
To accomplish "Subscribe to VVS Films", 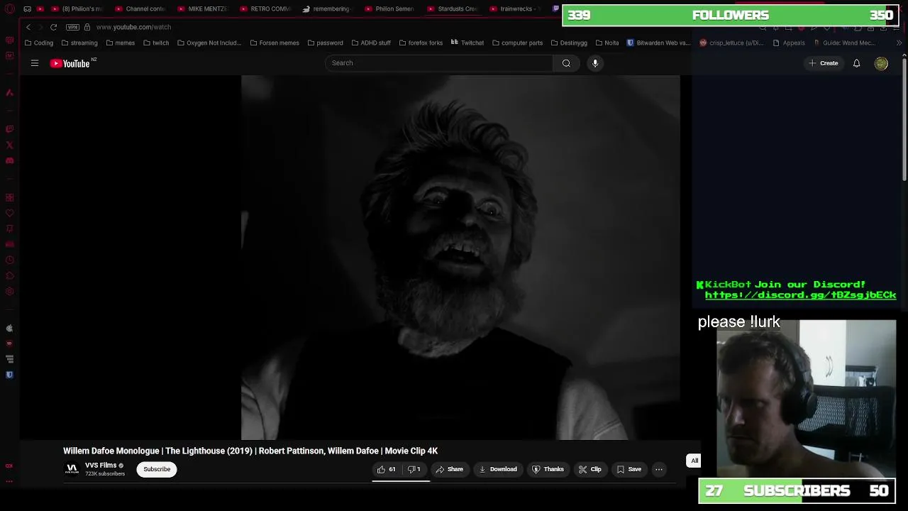I will pyautogui.click(x=157, y=469).
